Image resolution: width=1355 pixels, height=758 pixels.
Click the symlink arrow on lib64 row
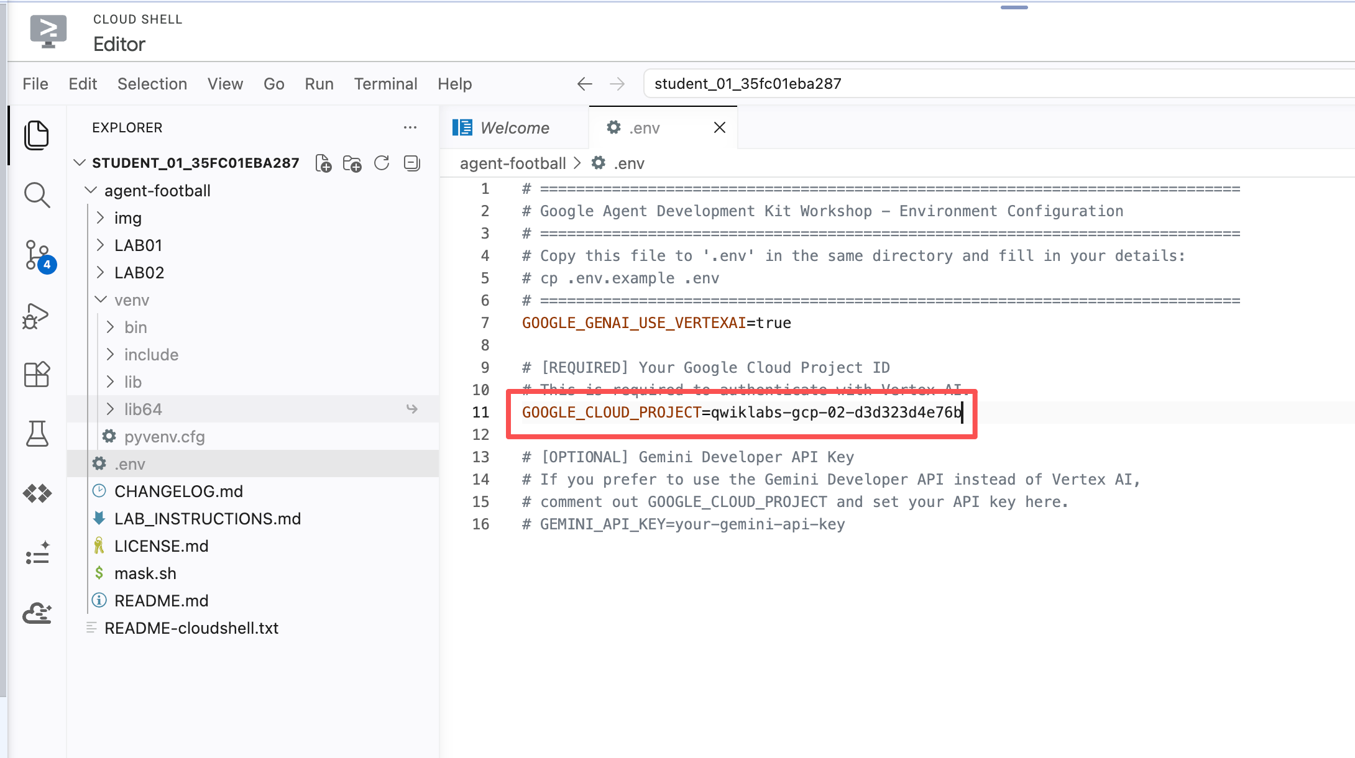coord(411,409)
